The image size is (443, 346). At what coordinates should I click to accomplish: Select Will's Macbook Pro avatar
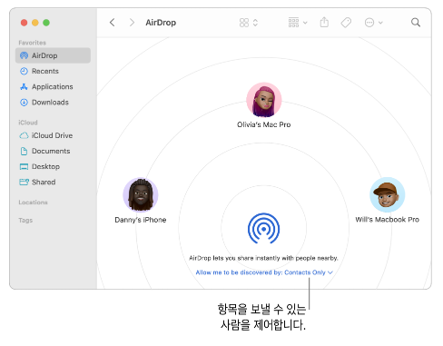(387, 194)
